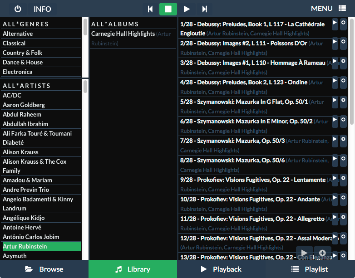Screen dimensions: 355x278
Task: Filter by Alternative genre
Action: 41,34
